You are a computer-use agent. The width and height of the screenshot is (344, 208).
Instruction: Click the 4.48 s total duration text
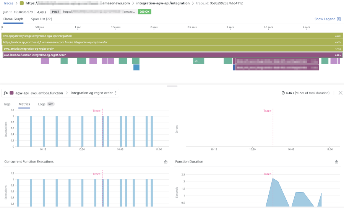[41, 12]
